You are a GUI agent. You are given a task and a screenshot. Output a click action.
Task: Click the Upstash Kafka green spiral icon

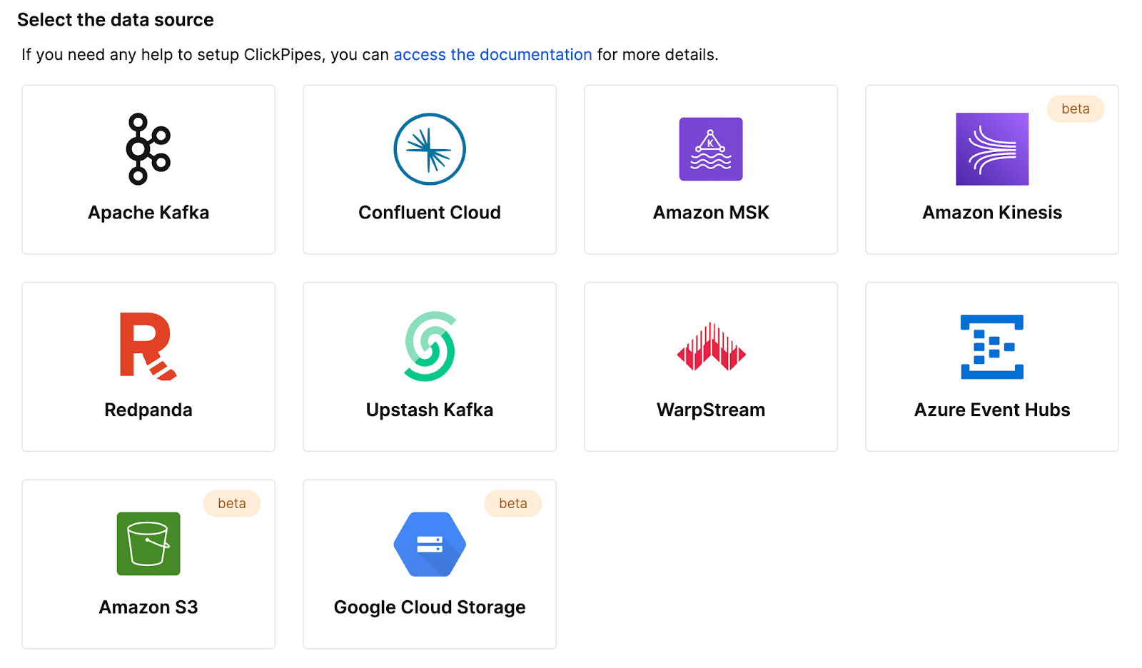[x=429, y=347]
